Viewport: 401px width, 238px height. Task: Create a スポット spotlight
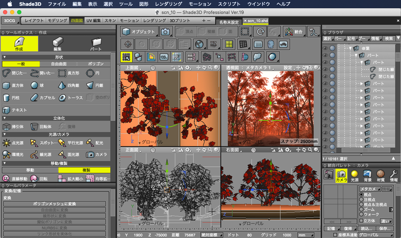click(x=43, y=143)
